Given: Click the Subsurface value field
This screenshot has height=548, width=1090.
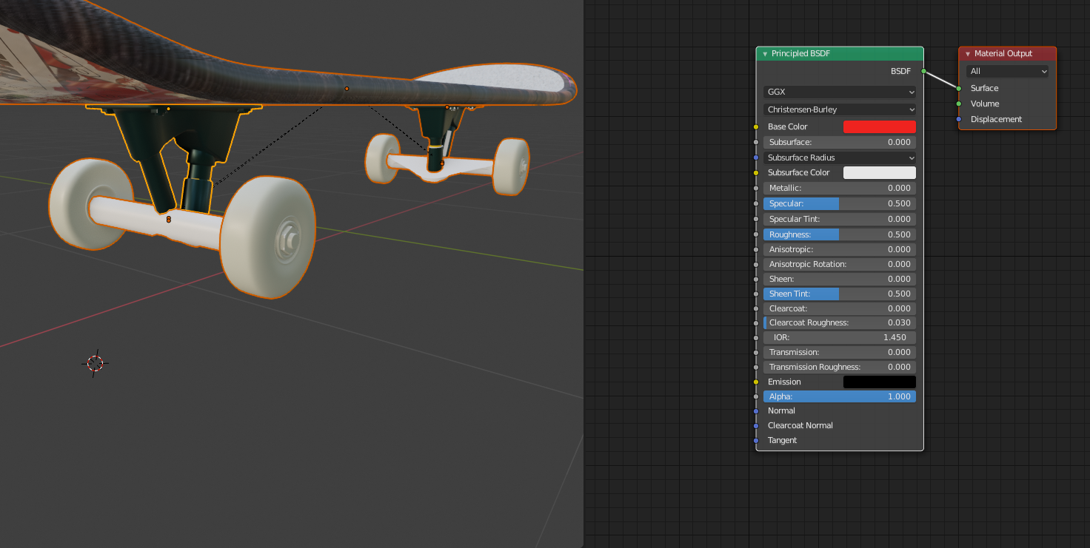Looking at the screenshot, I should pos(840,142).
